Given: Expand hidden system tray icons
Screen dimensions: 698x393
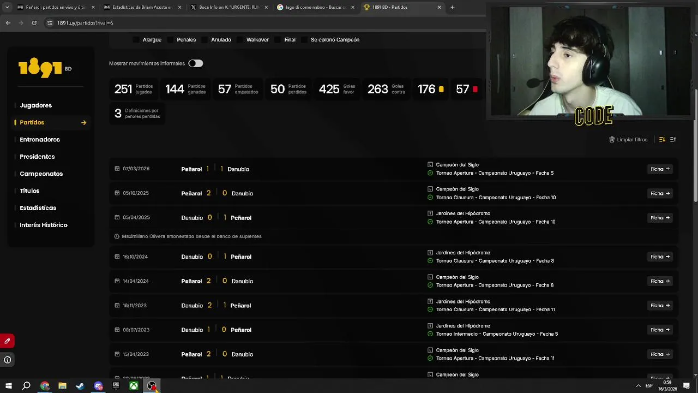Looking at the screenshot, I should click(638, 386).
